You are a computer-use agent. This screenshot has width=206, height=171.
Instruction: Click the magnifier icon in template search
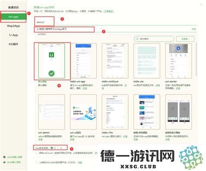coord(137,39)
